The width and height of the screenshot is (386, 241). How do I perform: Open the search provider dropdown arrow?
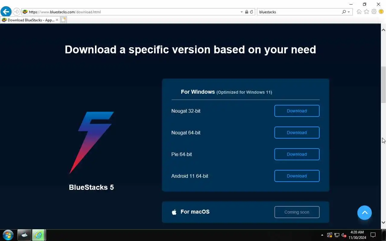(x=349, y=12)
